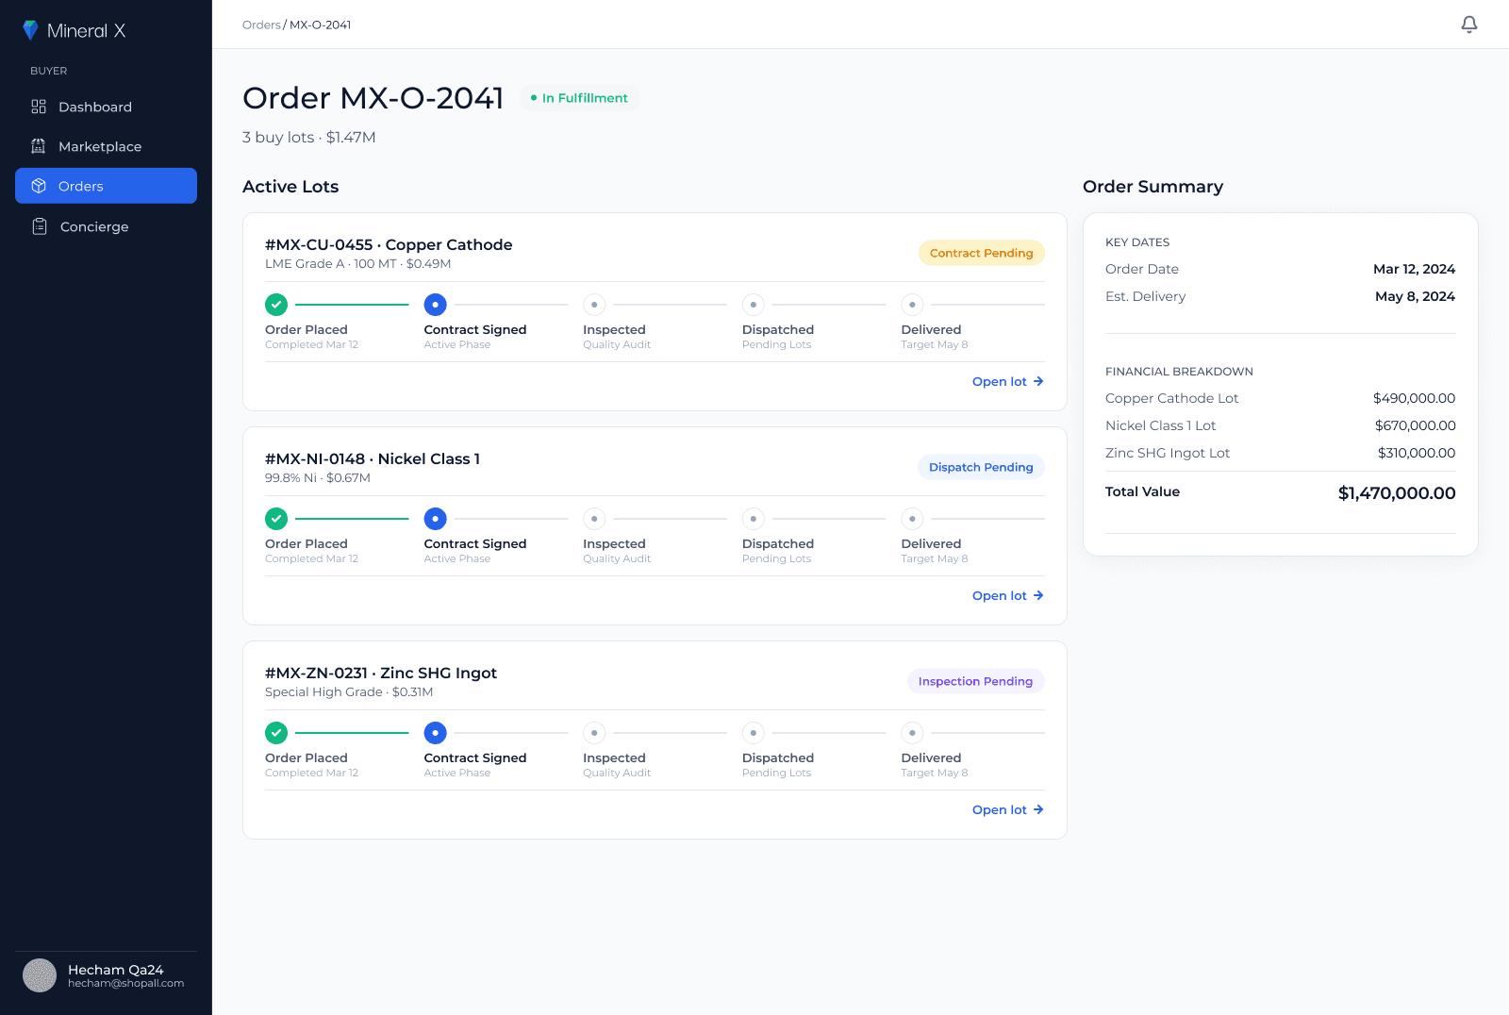Click hecham@shopall.com email text

[x=125, y=983]
